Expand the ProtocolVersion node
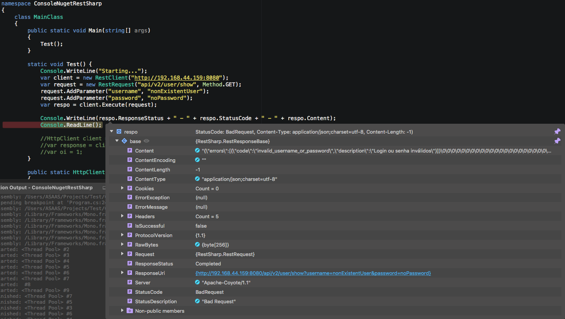 point(122,235)
